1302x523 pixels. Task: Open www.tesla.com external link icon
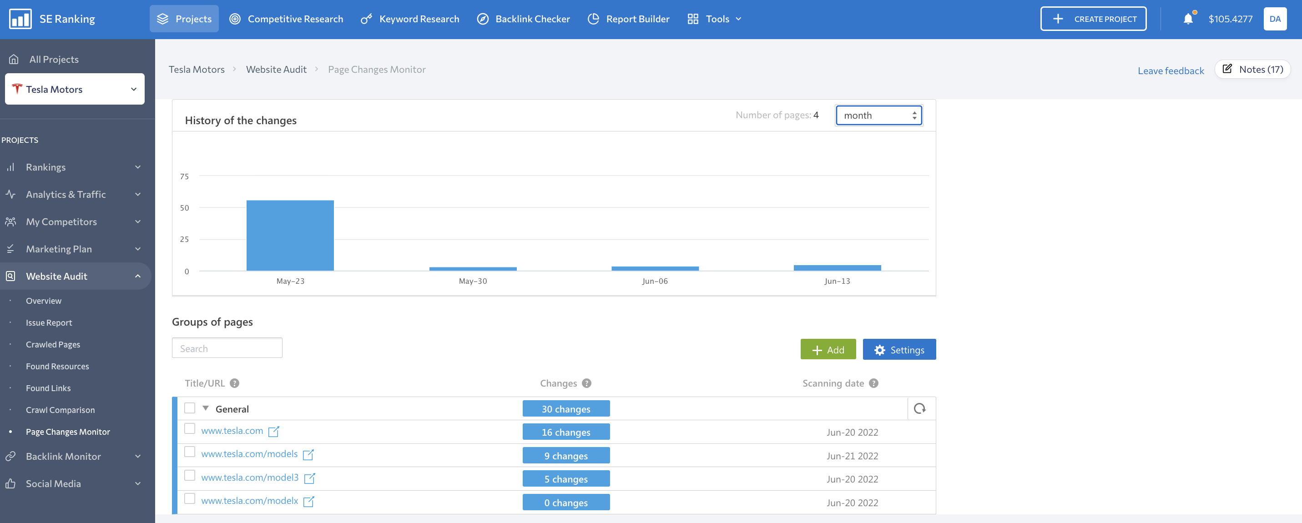273,432
